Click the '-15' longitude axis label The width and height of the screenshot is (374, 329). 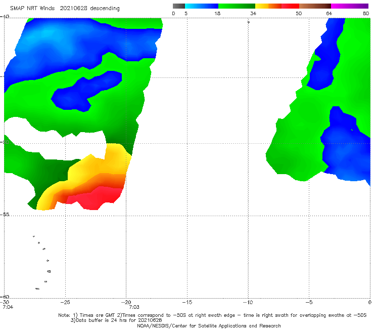[187, 302]
